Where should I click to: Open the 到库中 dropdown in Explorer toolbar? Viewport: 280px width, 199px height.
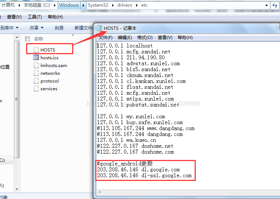coord(9,28)
